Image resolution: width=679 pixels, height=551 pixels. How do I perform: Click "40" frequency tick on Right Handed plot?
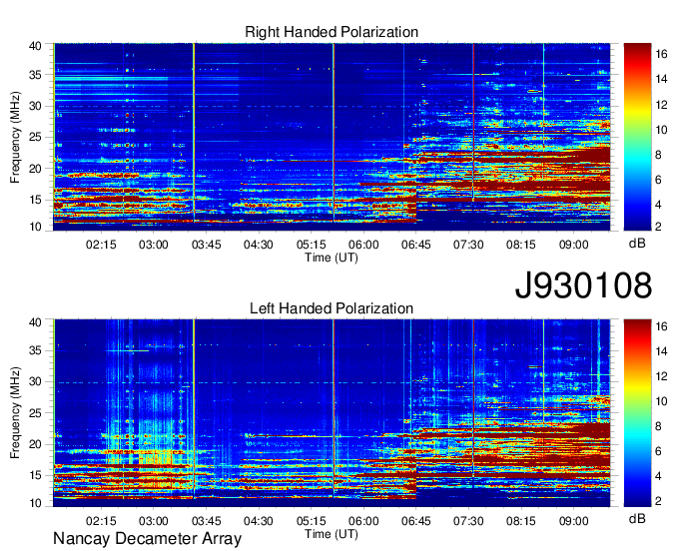click(x=35, y=46)
